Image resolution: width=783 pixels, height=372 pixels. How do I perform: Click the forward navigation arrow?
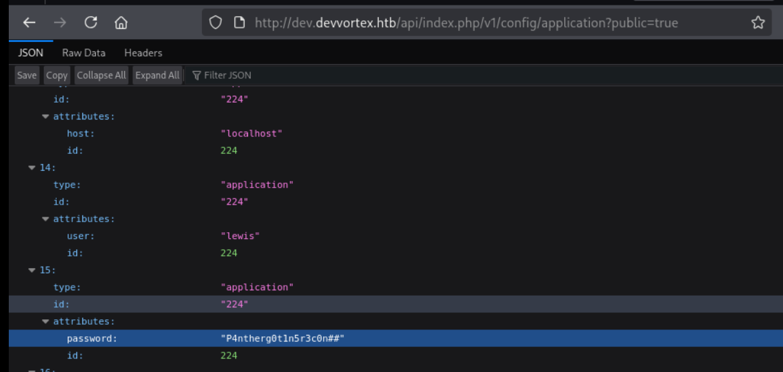[x=60, y=22]
